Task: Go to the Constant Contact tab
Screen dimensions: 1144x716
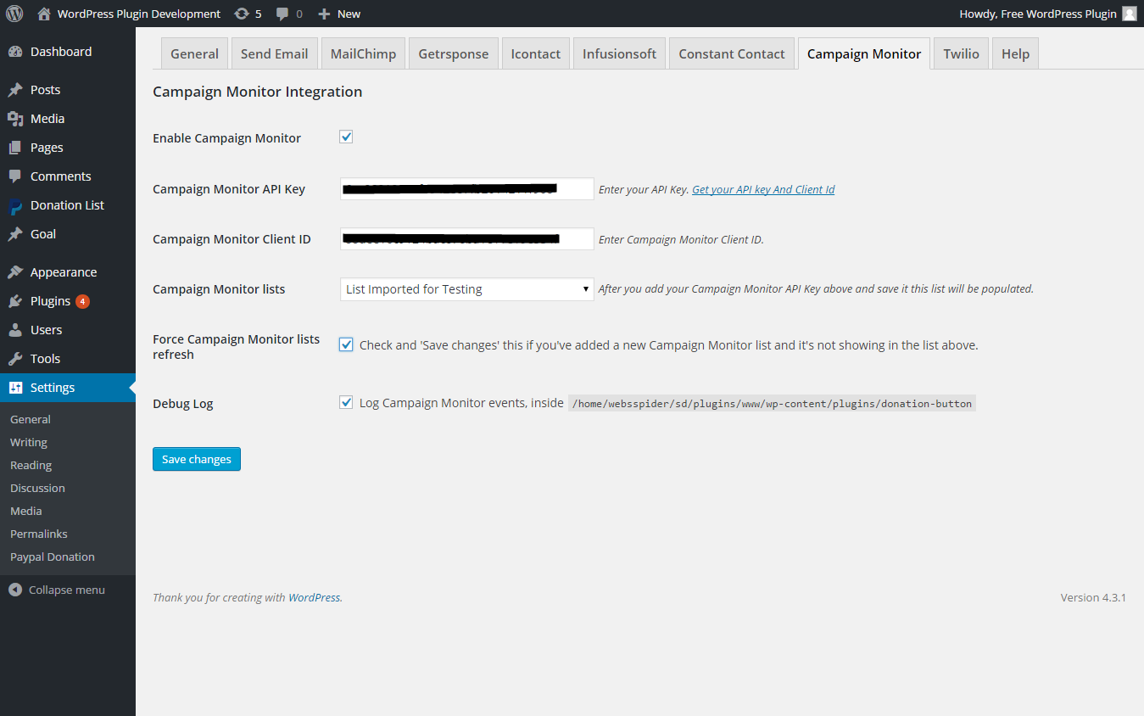Action: pos(732,53)
